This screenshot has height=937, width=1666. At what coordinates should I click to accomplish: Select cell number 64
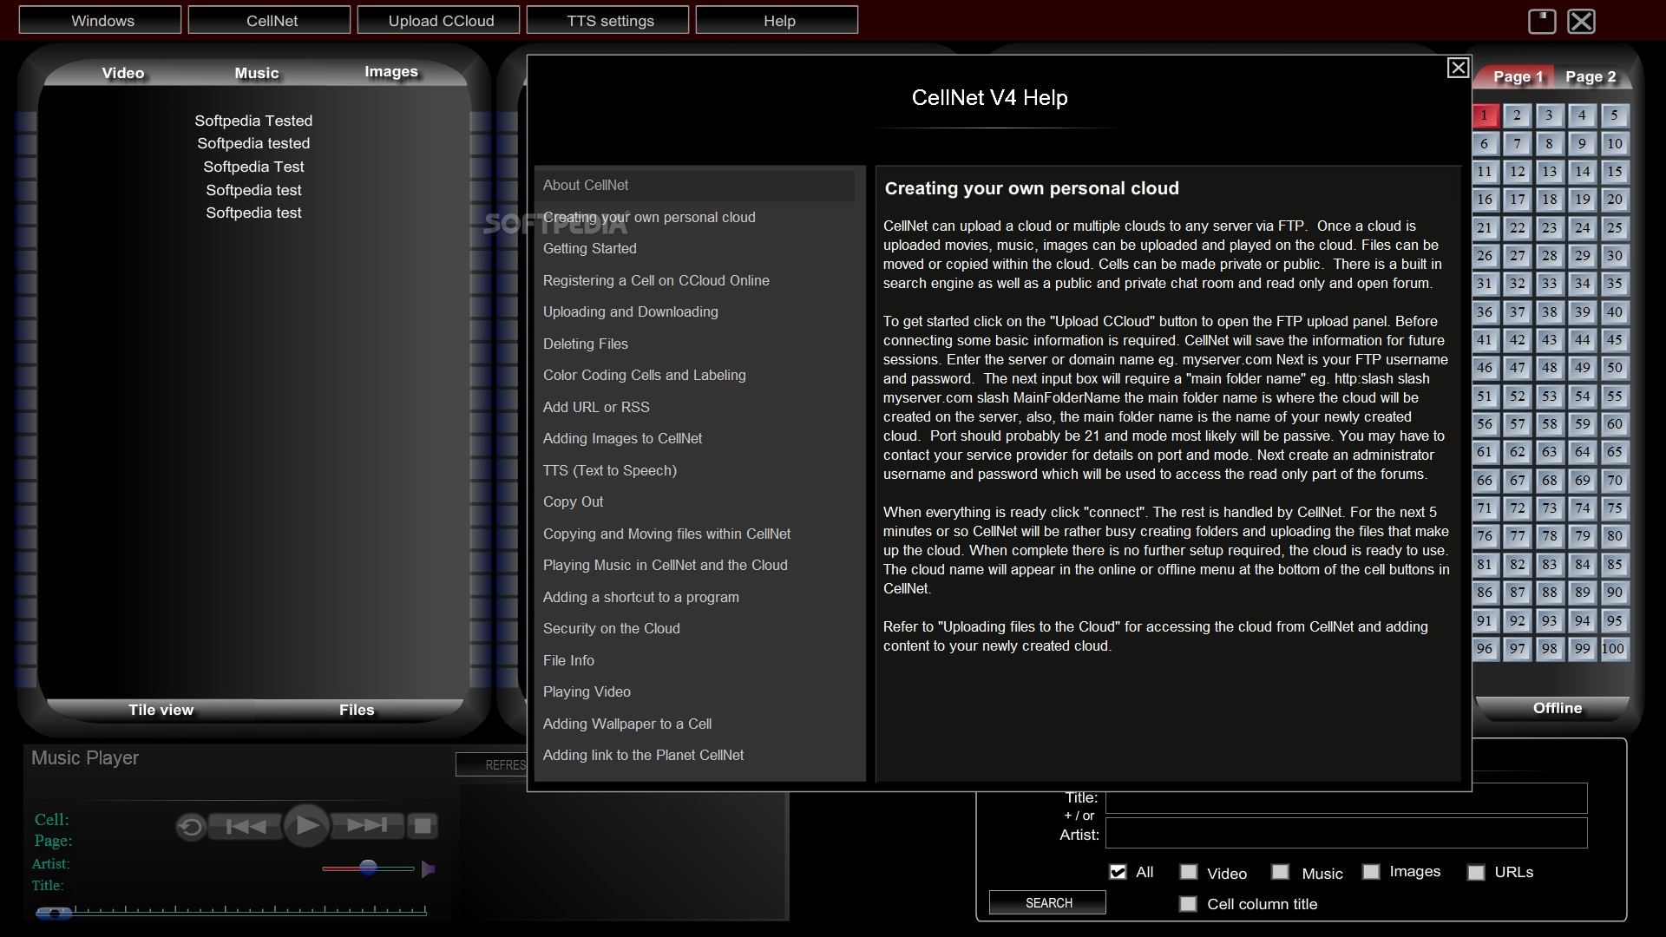[1582, 452]
